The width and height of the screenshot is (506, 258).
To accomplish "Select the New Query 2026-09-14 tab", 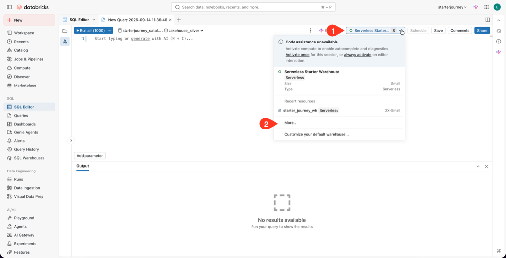I will [136, 20].
